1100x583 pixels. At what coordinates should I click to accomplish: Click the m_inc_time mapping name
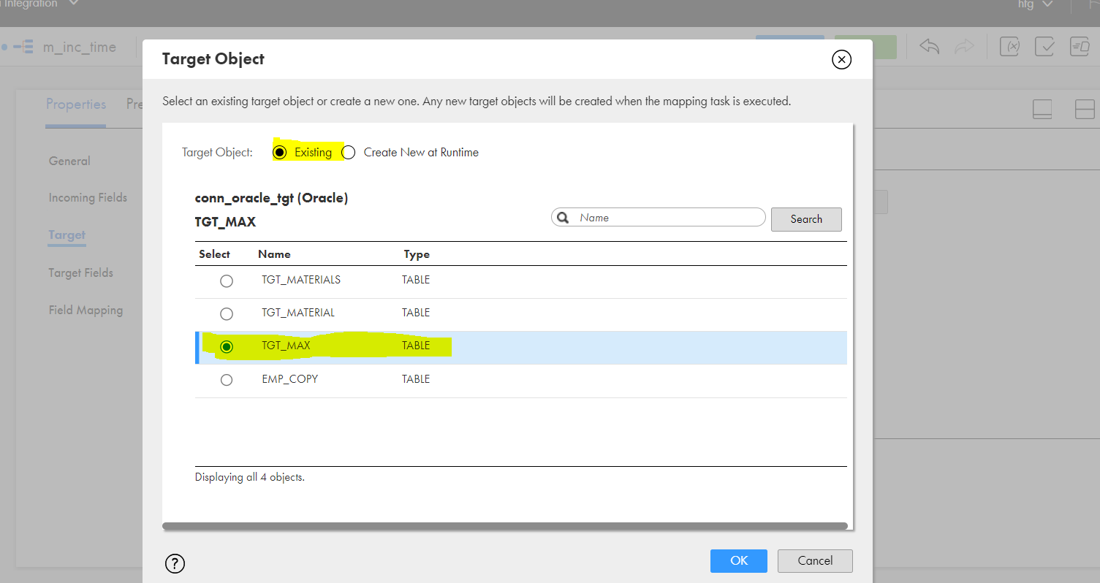80,47
